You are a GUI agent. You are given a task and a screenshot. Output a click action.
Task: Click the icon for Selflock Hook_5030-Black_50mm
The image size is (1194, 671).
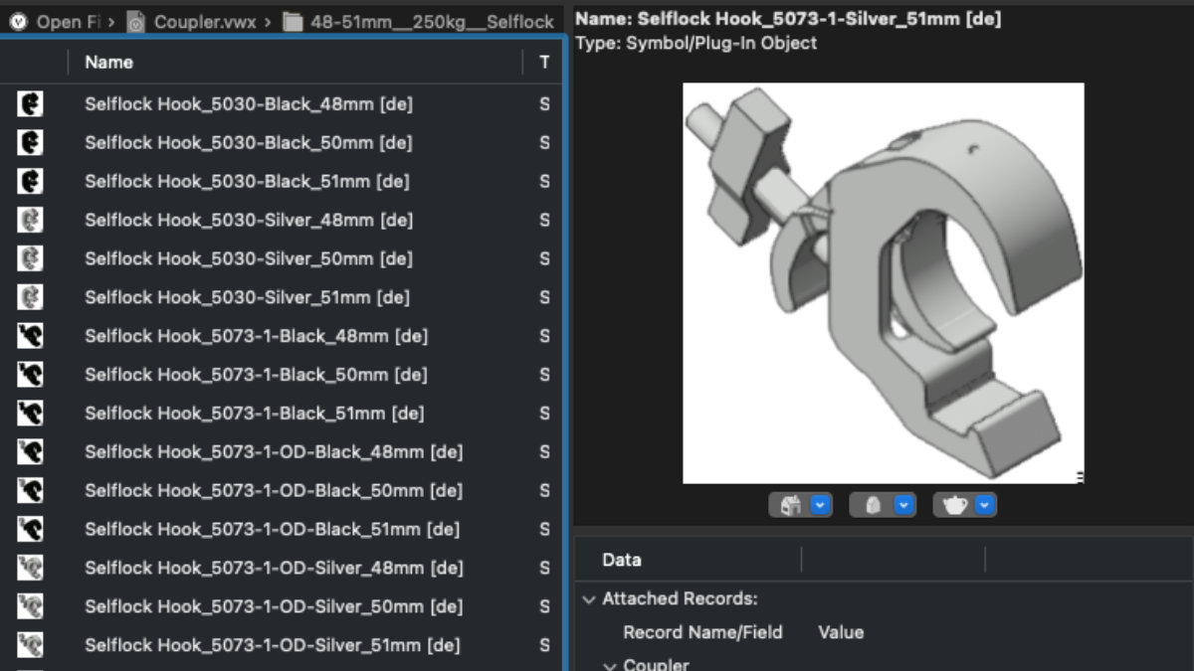[30, 142]
